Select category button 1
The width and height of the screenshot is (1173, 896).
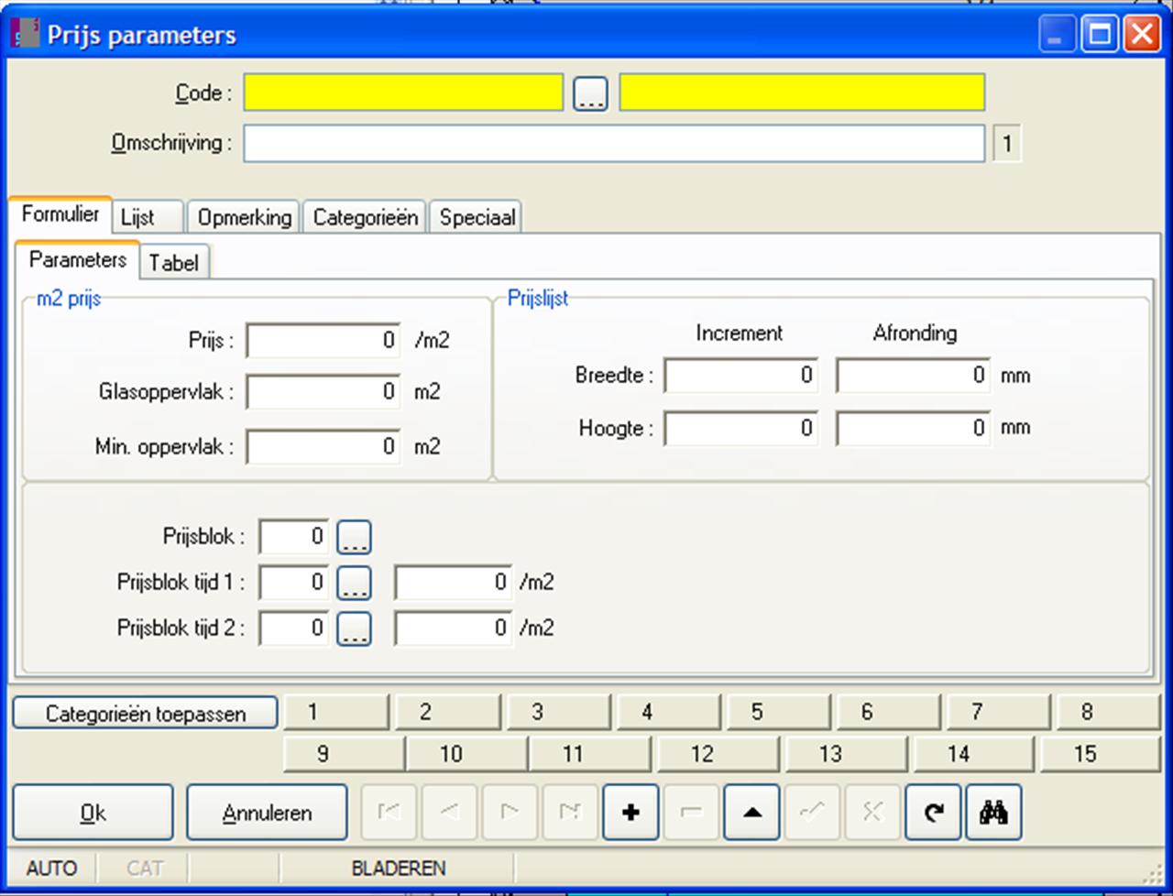336,712
